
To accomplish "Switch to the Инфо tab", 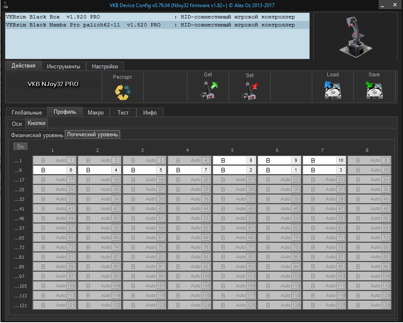I will click(x=150, y=112).
